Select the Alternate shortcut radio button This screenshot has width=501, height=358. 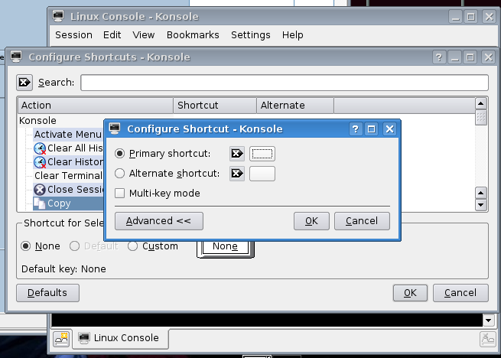click(x=119, y=174)
